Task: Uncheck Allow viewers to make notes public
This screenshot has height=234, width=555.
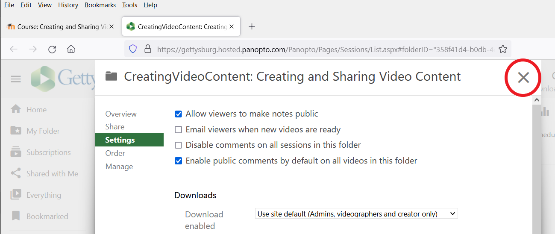Action: (179, 114)
